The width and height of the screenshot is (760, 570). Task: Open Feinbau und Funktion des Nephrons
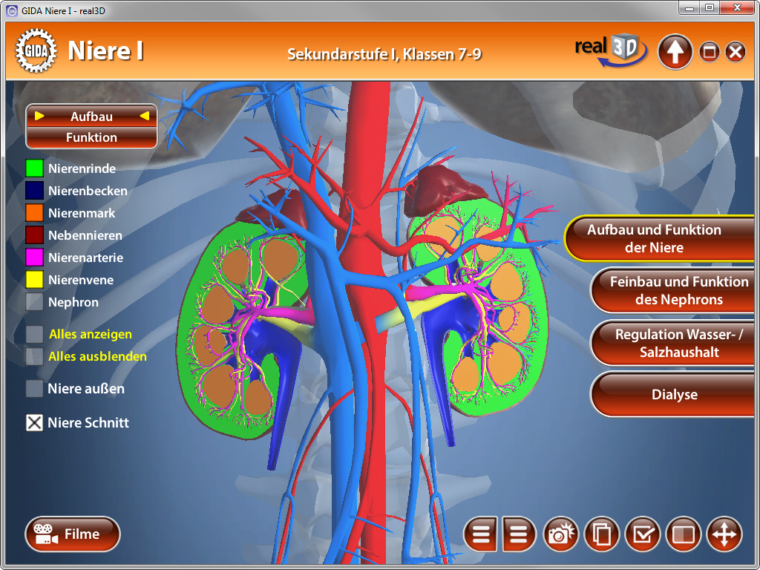pos(672,291)
